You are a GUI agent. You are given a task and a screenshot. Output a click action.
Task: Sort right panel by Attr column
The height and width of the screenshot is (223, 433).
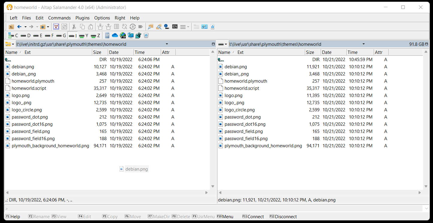pos(381,52)
